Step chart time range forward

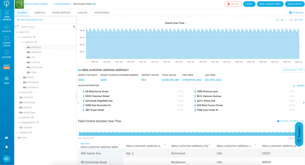[x=291, y=20]
